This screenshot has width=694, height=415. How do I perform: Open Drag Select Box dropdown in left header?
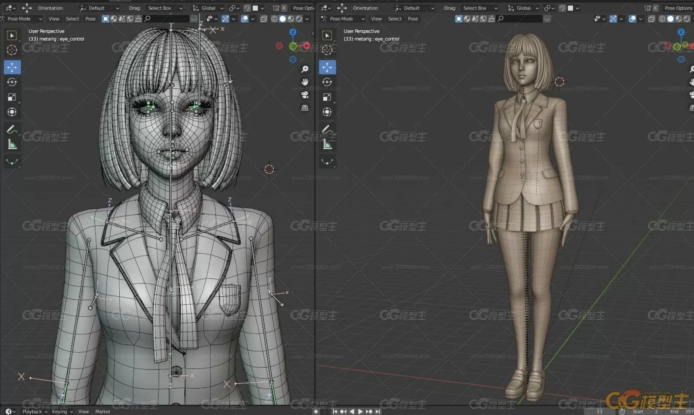tap(165, 8)
